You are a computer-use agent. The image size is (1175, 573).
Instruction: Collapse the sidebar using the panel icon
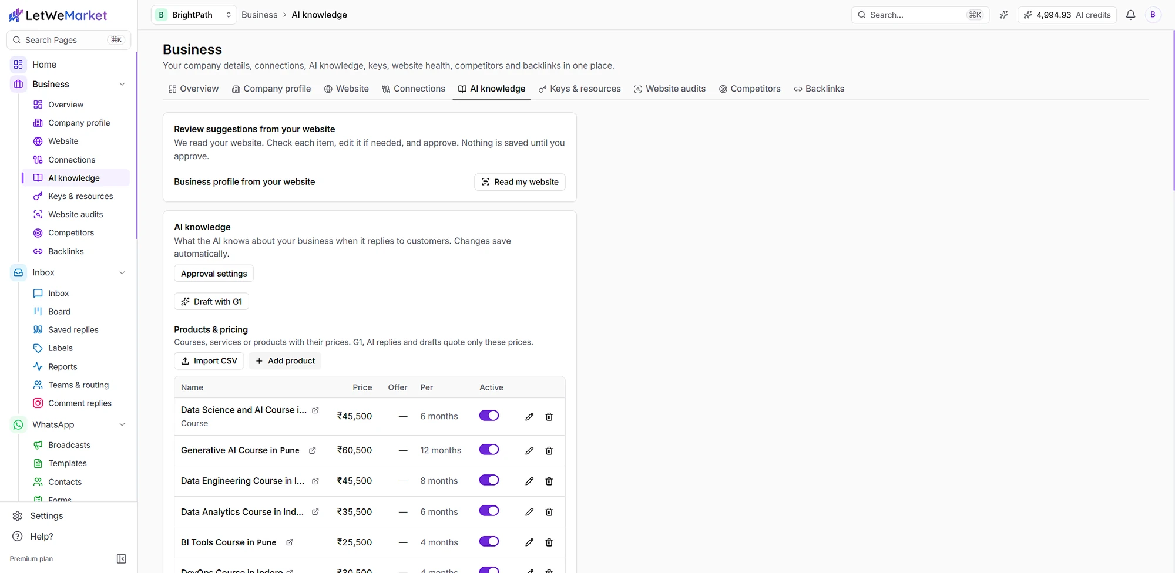point(122,559)
